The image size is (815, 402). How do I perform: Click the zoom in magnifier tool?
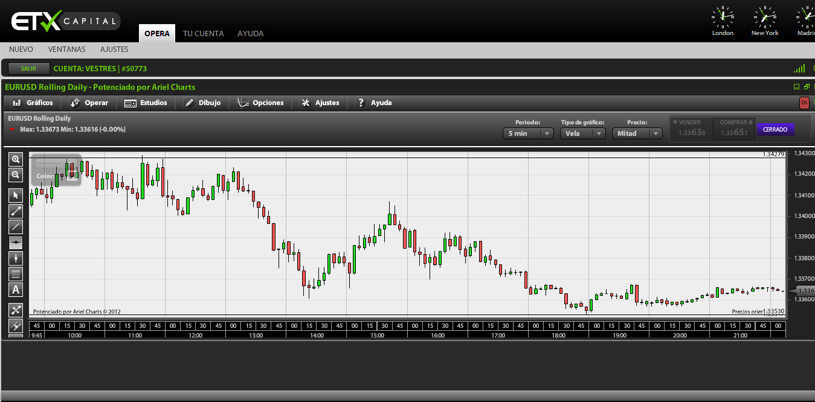[16, 159]
